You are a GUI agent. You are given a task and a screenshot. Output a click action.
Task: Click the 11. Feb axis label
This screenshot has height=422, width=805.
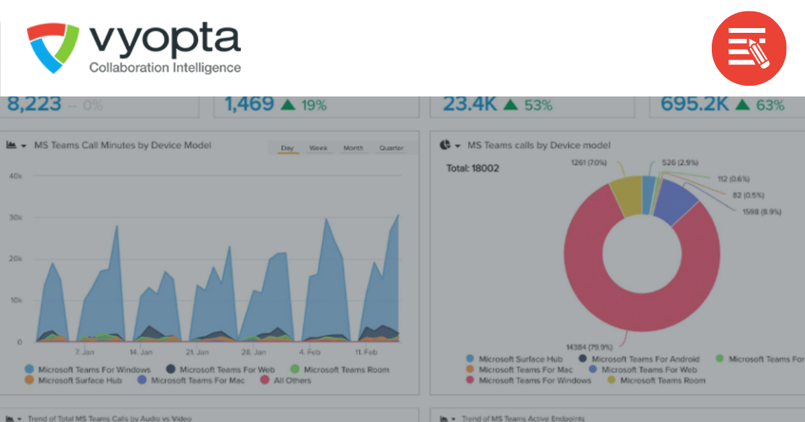point(368,352)
